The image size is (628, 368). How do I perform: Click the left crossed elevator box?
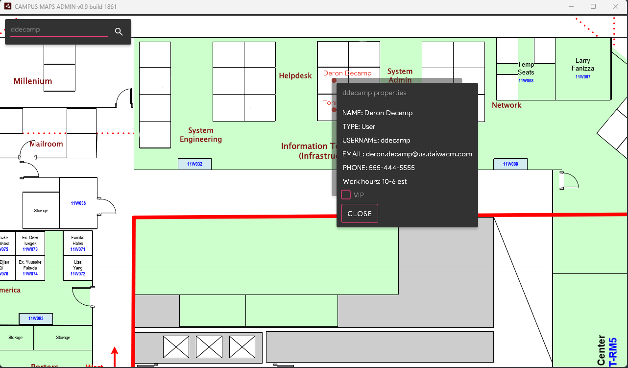coord(176,347)
